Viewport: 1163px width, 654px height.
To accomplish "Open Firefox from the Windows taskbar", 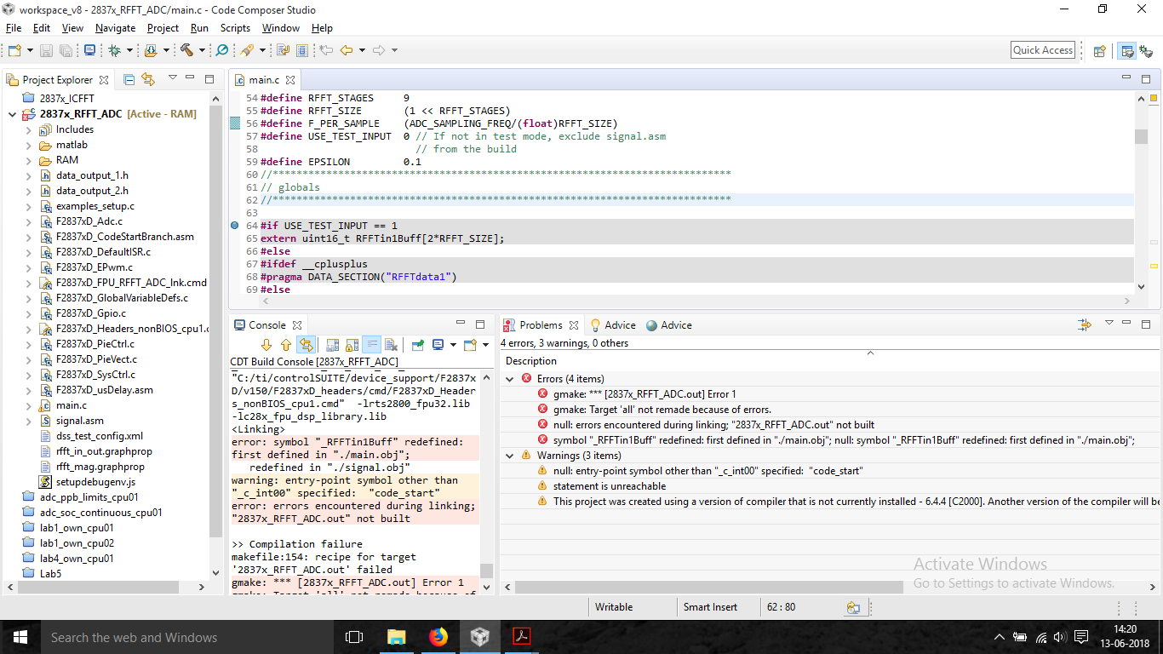I will [x=438, y=637].
